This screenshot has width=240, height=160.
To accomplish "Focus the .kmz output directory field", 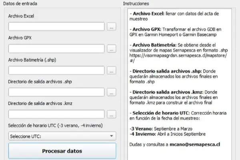I will (56, 114).
